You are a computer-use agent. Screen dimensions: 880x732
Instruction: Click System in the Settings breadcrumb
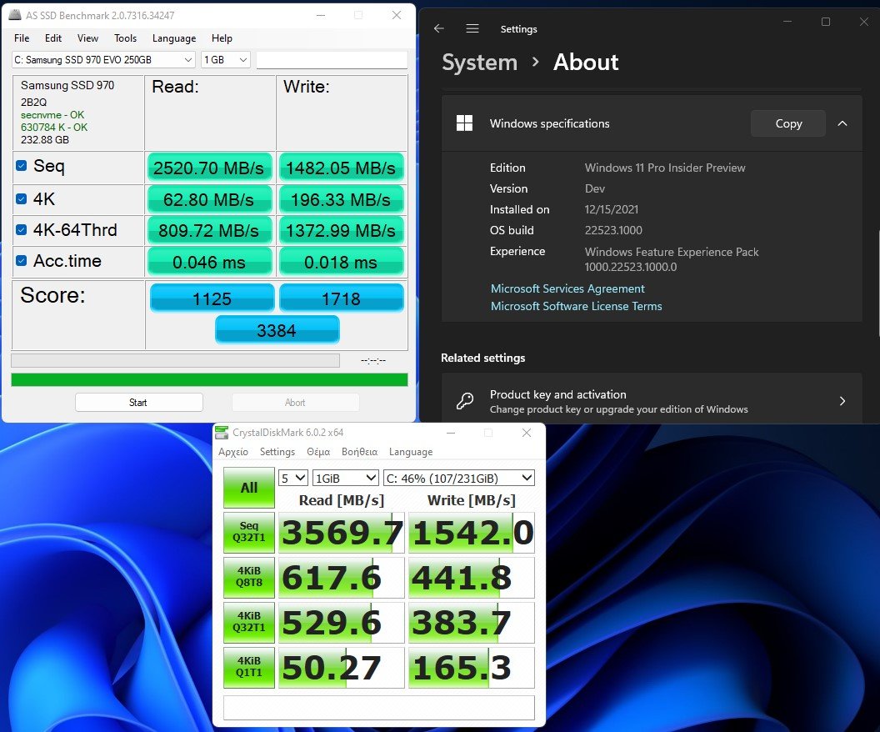click(x=479, y=63)
